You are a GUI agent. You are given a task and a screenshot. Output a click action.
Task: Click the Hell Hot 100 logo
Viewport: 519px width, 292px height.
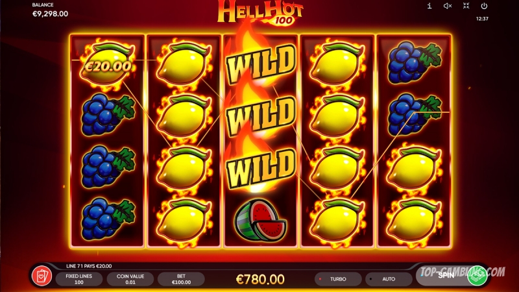pos(261,12)
